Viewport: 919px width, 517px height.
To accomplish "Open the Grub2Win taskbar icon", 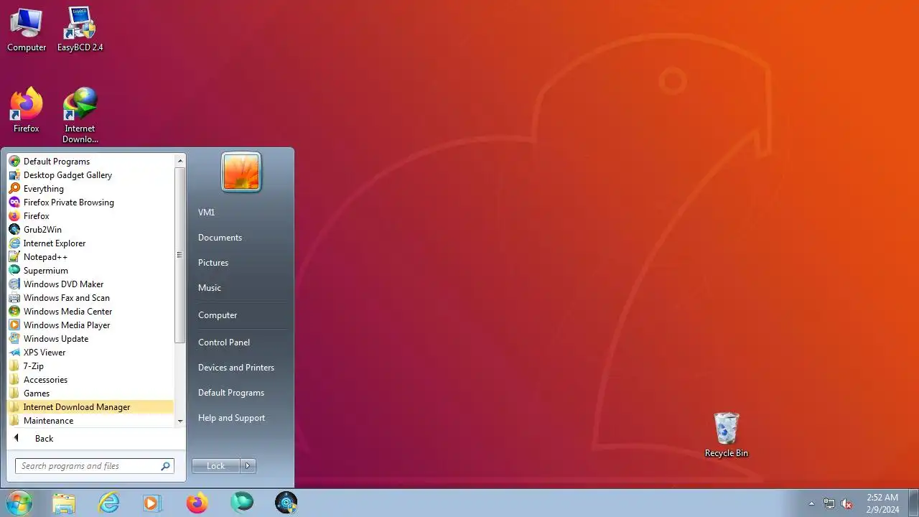I will (x=286, y=503).
